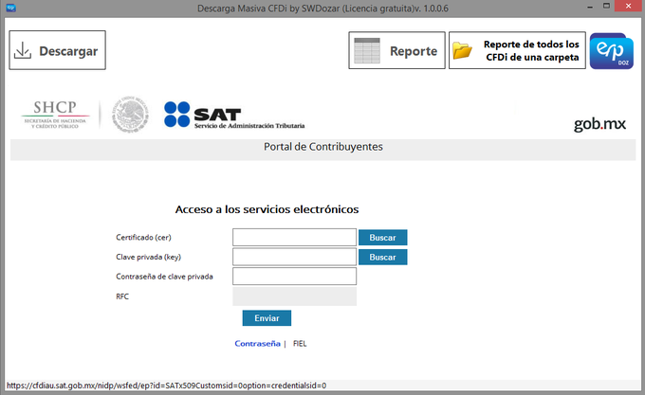The height and width of the screenshot is (395, 645).
Task: Submit the form with Enviar
Action: 267,318
